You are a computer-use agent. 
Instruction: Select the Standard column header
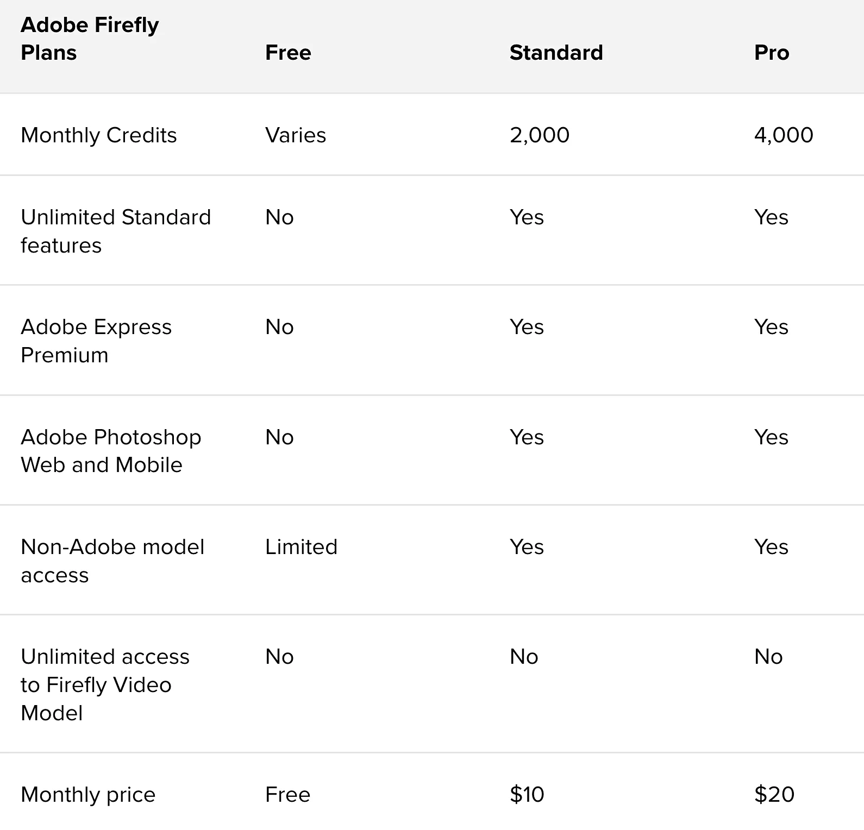556,53
